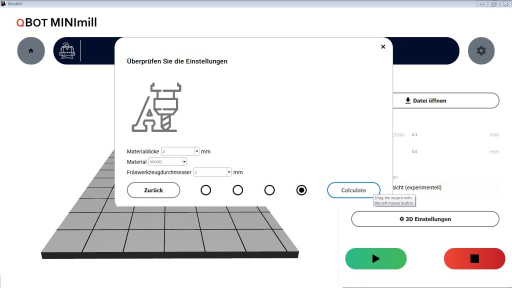Click the QBOT MINImill logo
512x288 pixels.
tap(56, 22)
